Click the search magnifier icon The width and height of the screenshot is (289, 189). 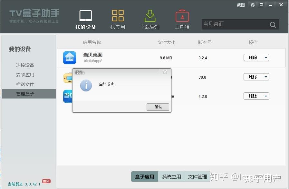tap(273, 24)
